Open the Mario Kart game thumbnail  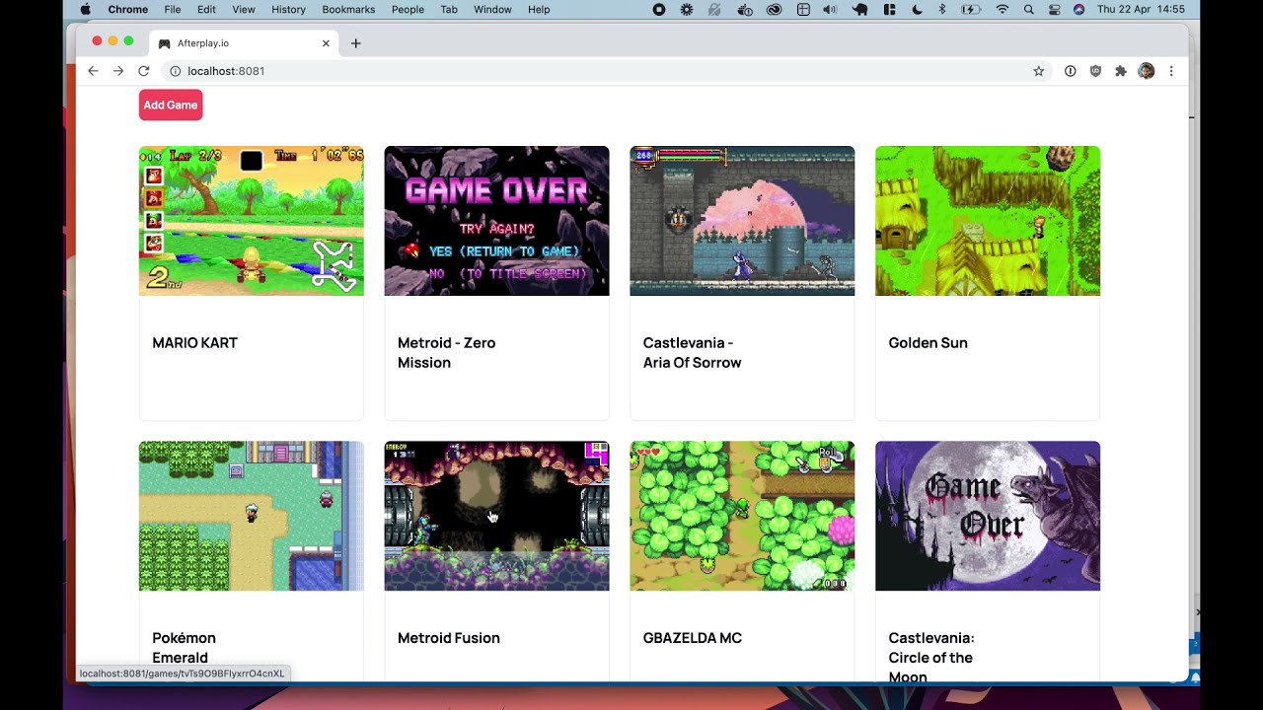click(x=251, y=221)
